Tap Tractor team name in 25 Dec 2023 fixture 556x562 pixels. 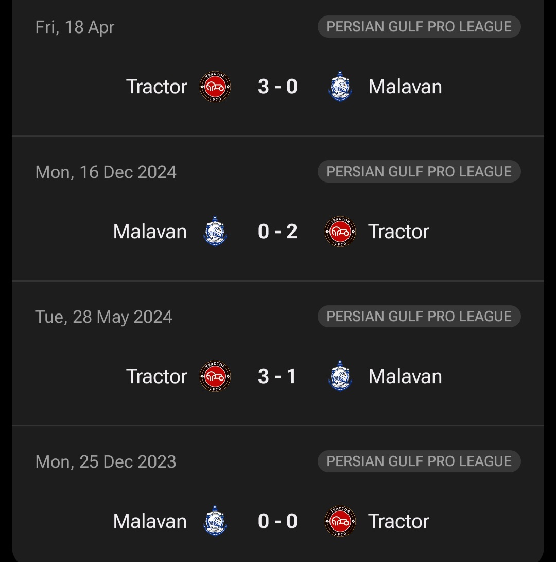point(398,521)
